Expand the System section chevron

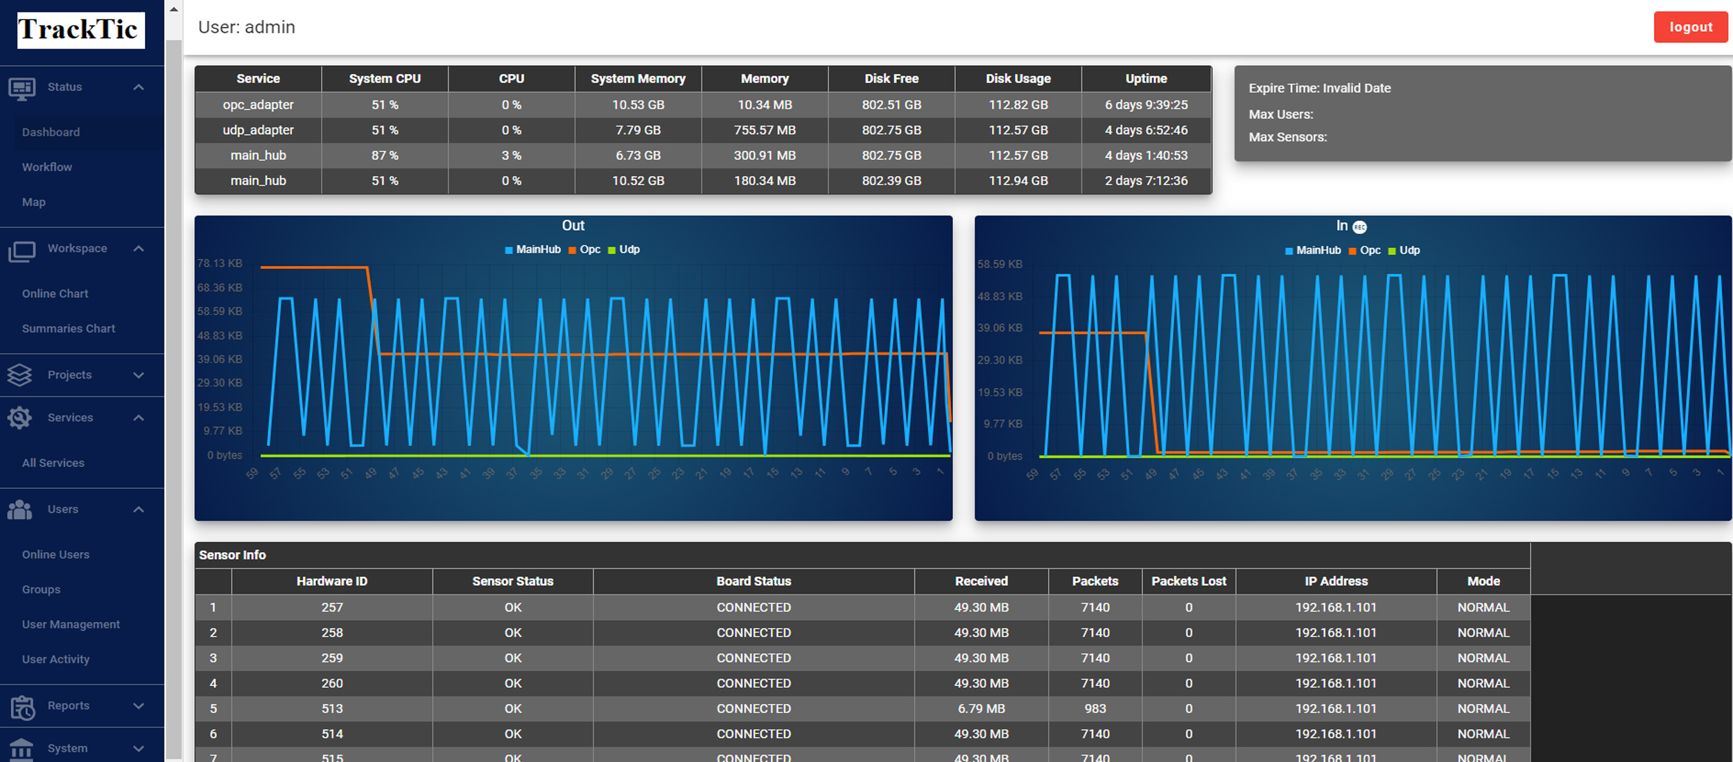click(x=139, y=748)
